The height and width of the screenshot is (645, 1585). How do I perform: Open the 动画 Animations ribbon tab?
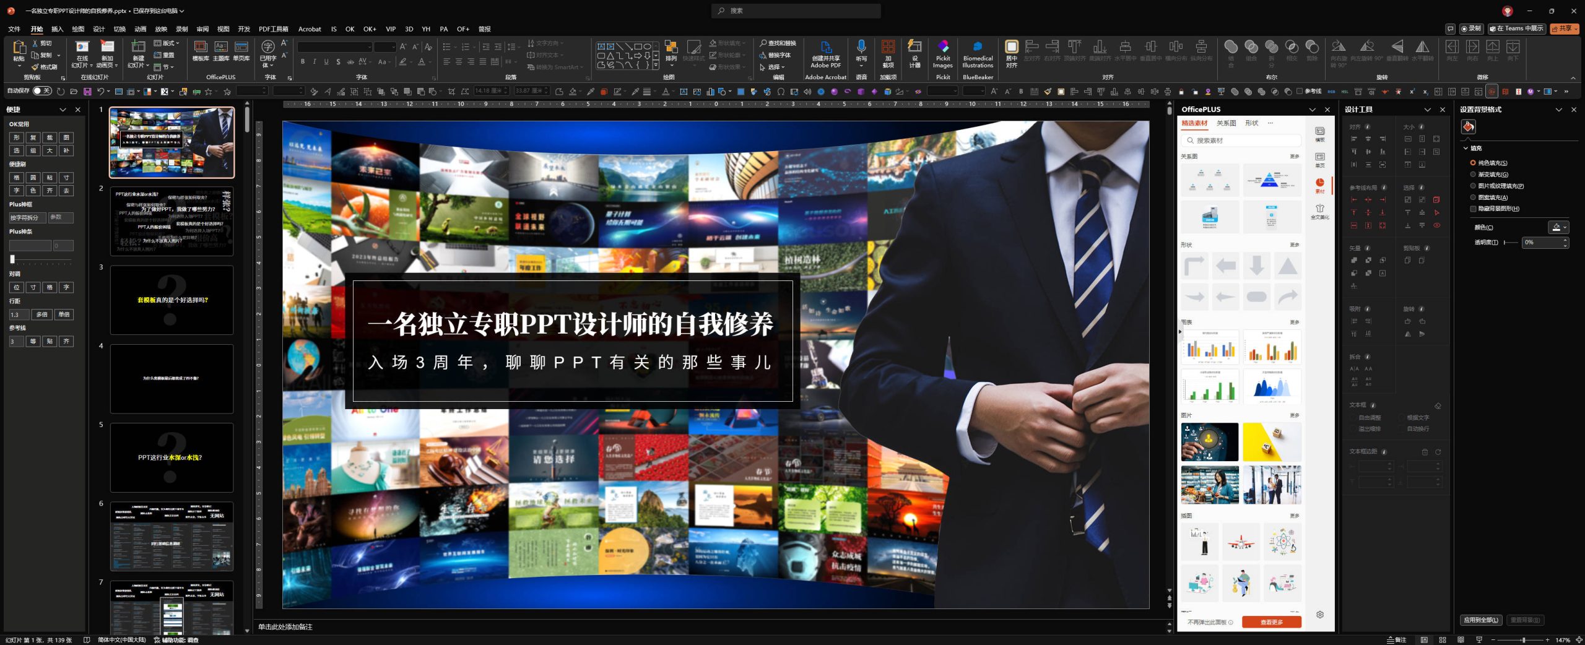141,29
